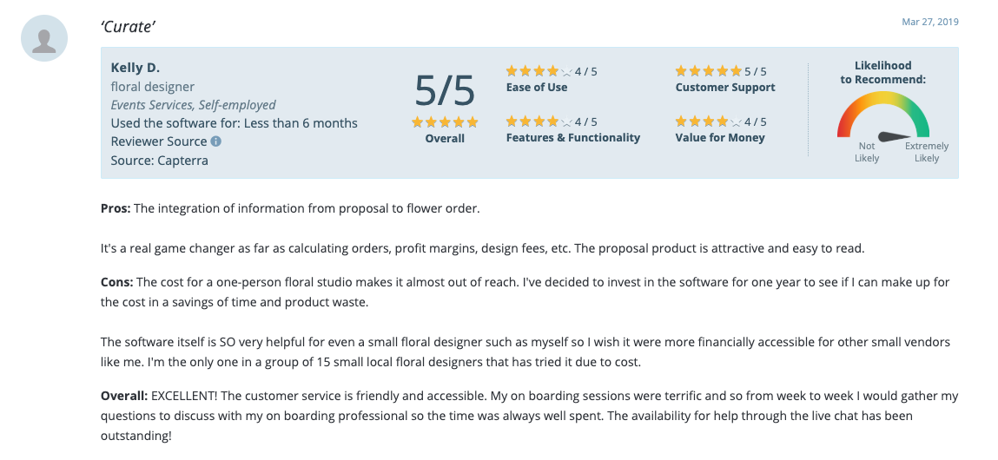The width and height of the screenshot is (998, 460).
Task: Click the Reviewer Source label
Action: (x=159, y=141)
